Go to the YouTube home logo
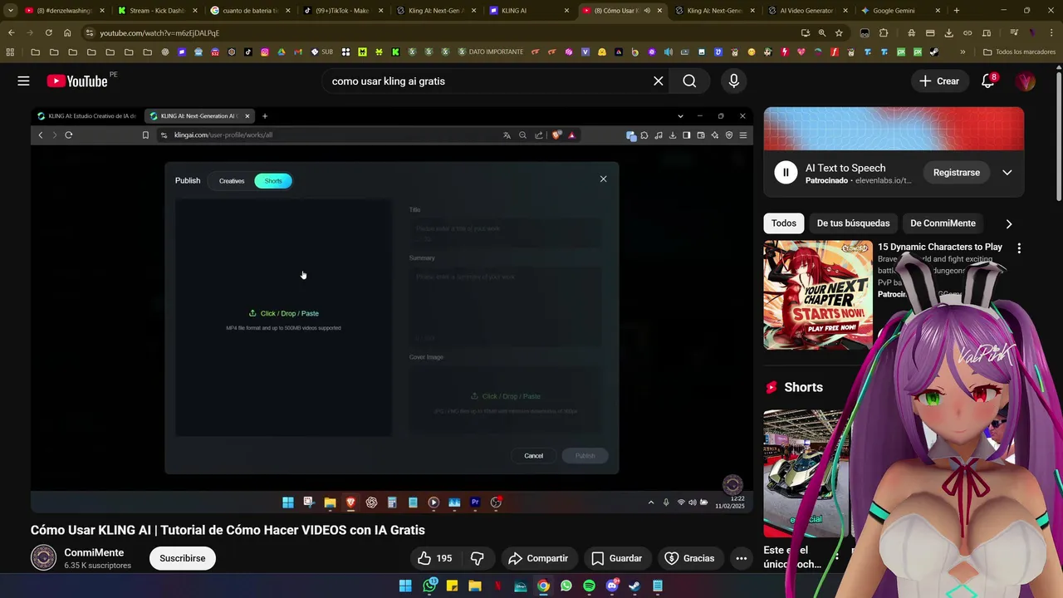1063x598 pixels. click(77, 81)
